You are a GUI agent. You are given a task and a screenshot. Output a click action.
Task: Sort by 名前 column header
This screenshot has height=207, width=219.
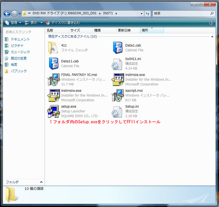tap(57, 30)
